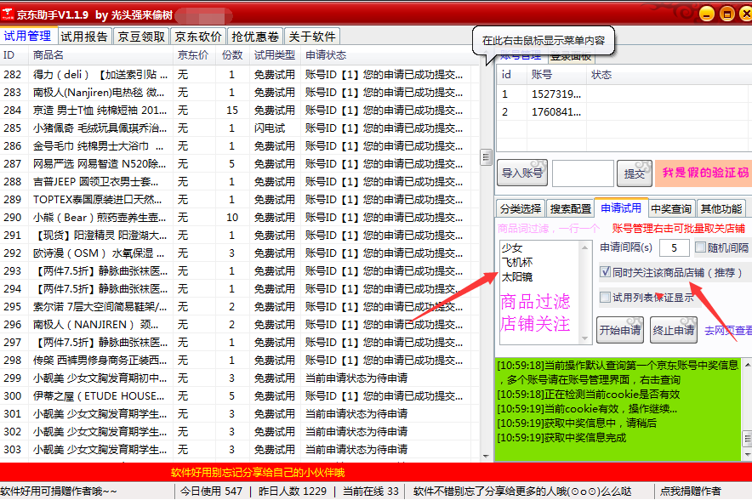752x500 pixels.
Task: Click the log panel scroll down arrow
Action: pyautogui.click(x=747, y=454)
